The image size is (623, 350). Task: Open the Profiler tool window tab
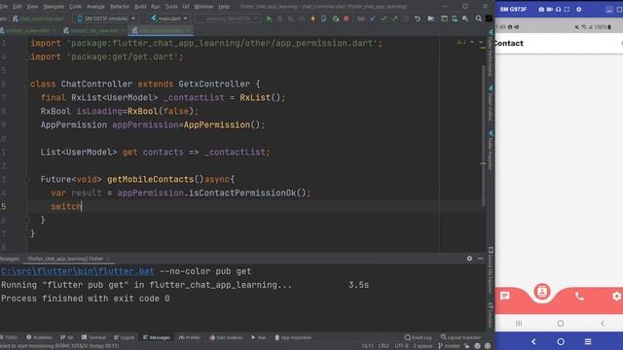190,337
